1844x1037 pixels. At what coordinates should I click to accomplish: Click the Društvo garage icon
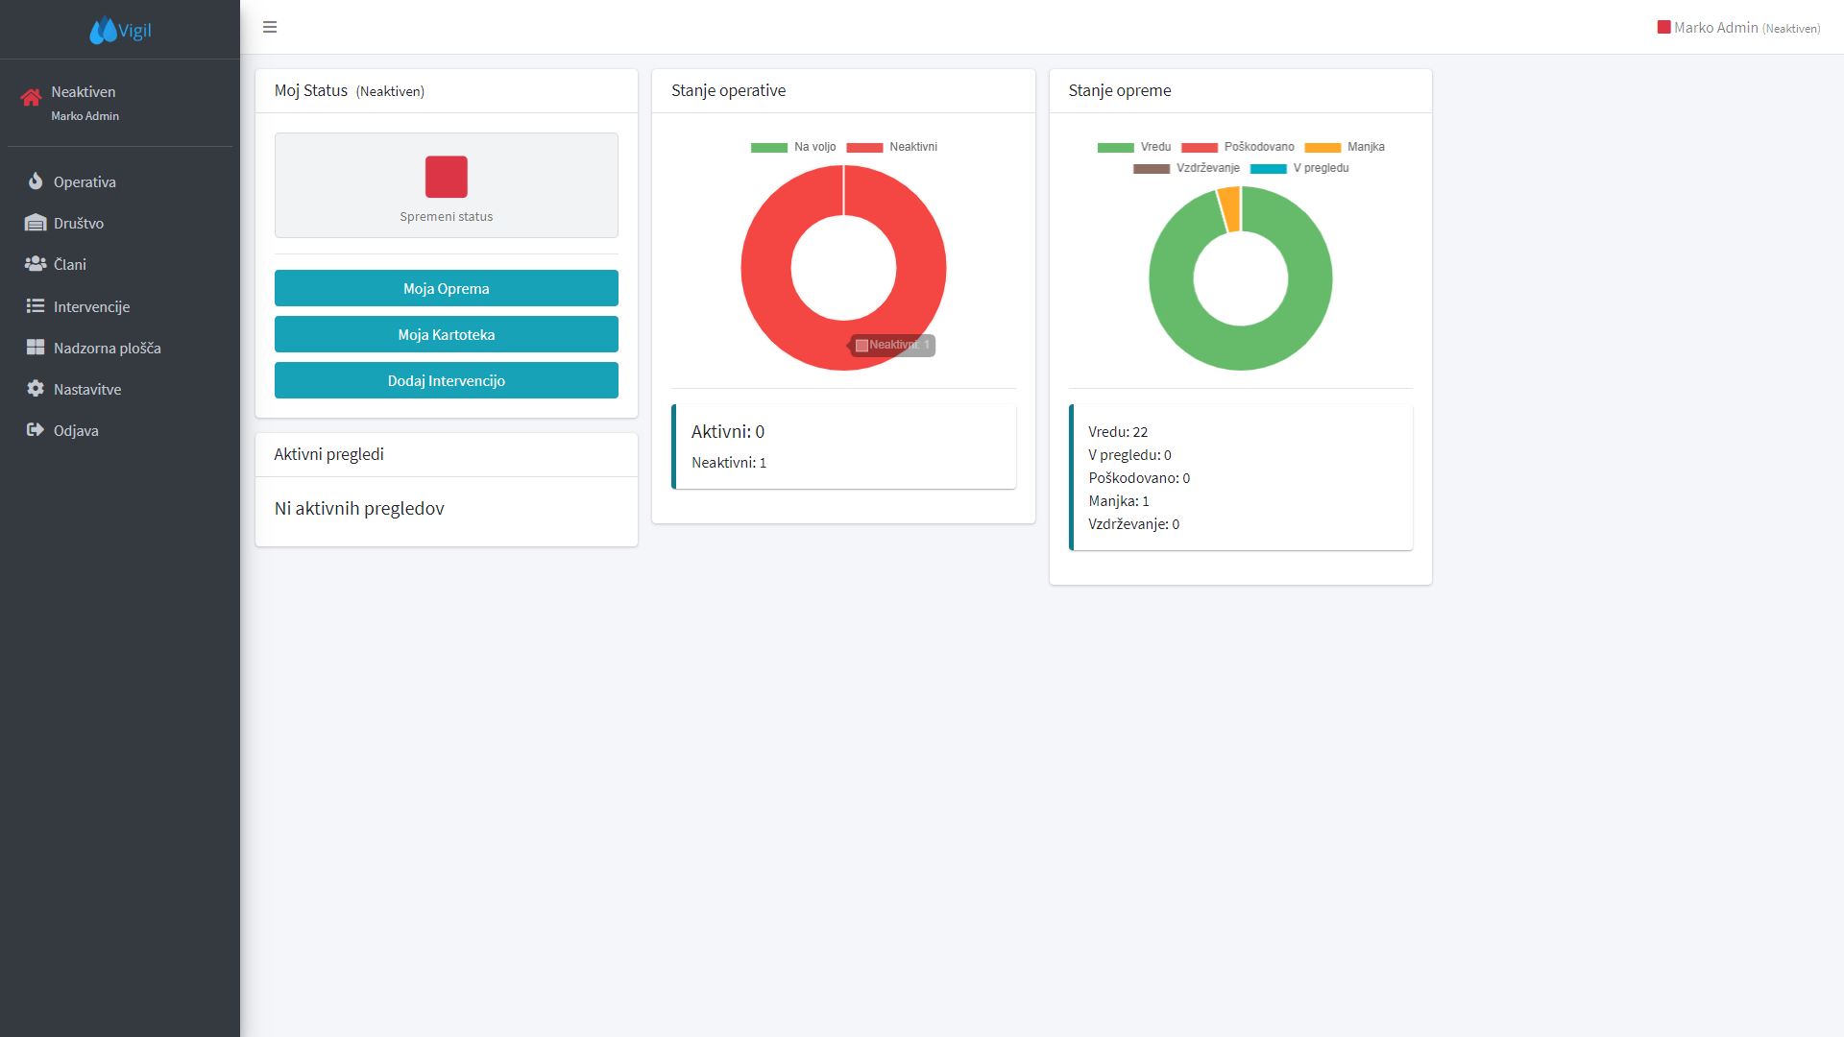tap(36, 223)
